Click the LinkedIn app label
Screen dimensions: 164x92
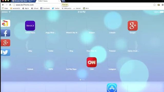pyautogui.click(x=112, y=33)
